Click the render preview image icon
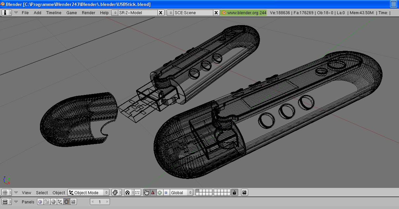 (x=244, y=193)
